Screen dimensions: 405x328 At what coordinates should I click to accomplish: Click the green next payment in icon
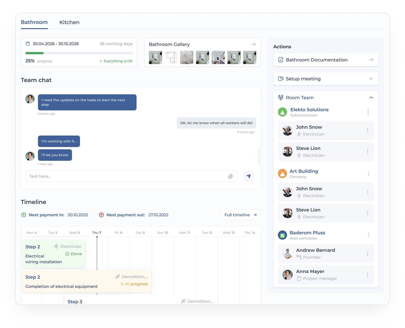click(24, 215)
